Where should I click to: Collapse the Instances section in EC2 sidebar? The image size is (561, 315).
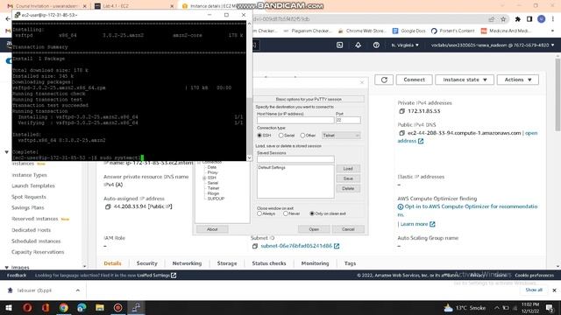[x=6, y=151]
